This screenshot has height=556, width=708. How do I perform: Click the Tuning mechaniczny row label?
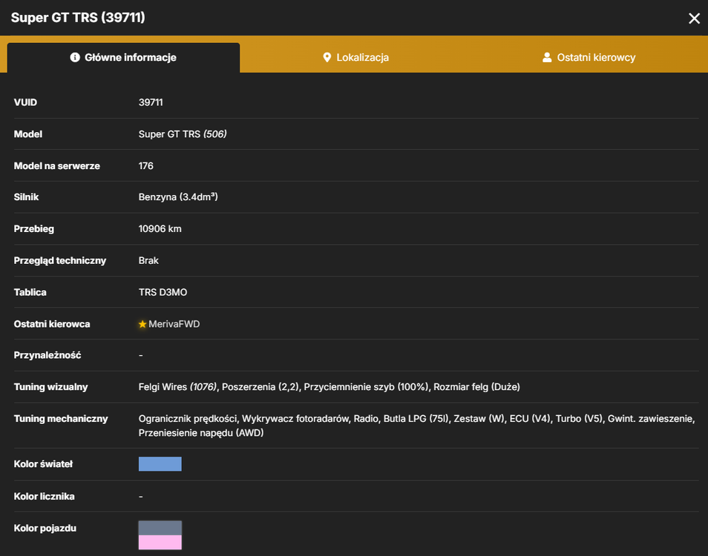61,419
